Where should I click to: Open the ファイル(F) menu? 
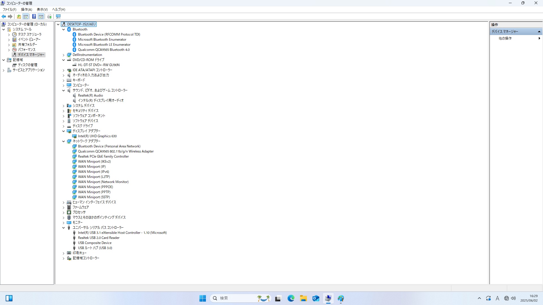pyautogui.click(x=10, y=9)
